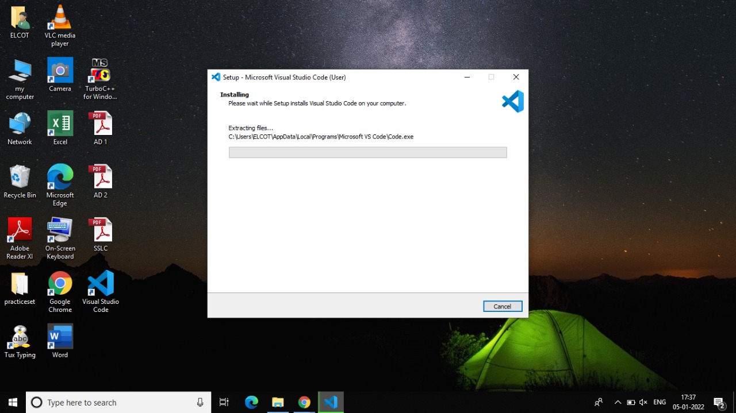Click the microphone in search box
The height and width of the screenshot is (413, 736).
[x=200, y=402]
